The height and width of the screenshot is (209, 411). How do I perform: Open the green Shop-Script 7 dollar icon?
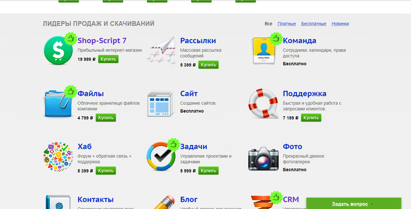[58, 50]
